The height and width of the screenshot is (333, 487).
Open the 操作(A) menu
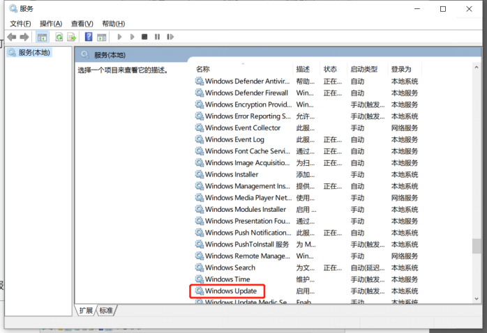[51, 24]
